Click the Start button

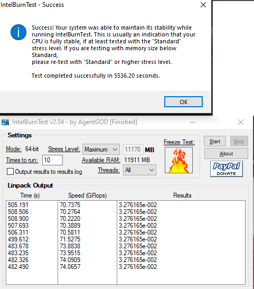[215, 142]
